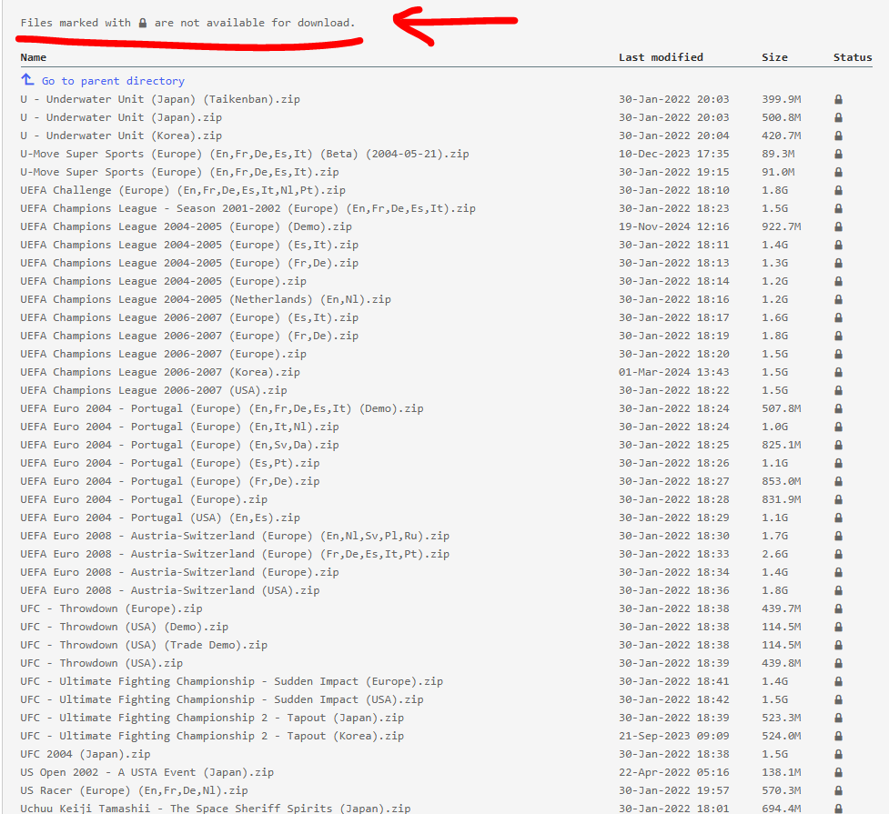Click the Status column header

[x=852, y=57]
